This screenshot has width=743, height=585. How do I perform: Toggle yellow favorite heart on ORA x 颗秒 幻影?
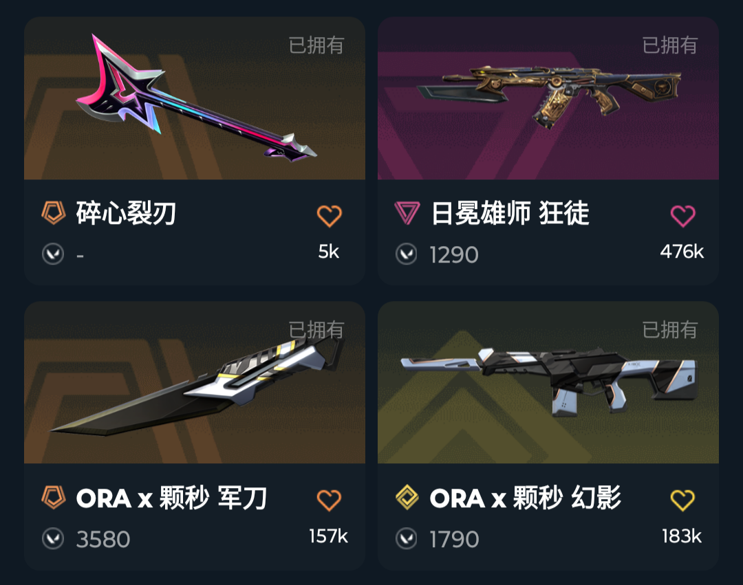pos(683,500)
